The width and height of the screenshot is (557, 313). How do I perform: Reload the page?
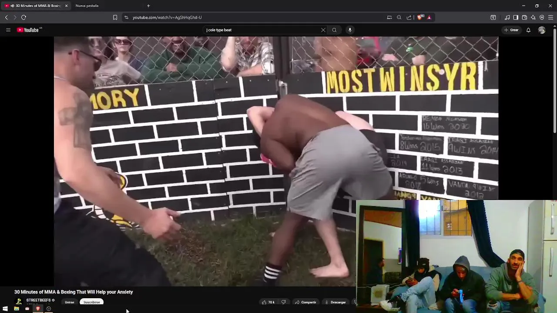pos(23,17)
